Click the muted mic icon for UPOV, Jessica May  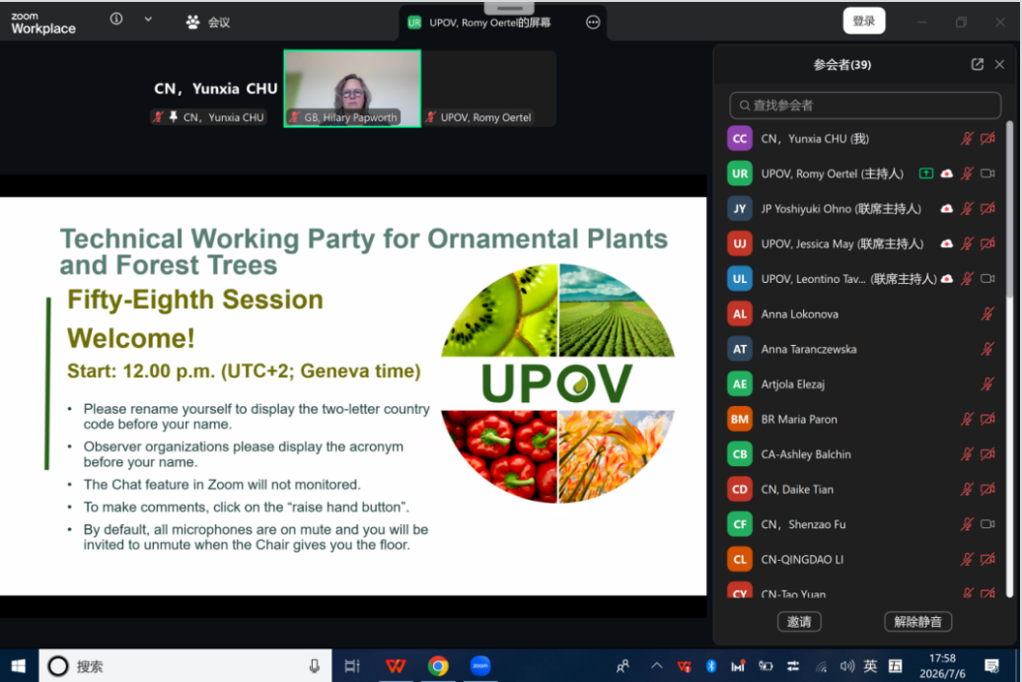[967, 243]
